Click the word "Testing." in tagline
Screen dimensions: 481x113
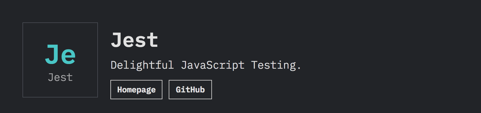276,65
